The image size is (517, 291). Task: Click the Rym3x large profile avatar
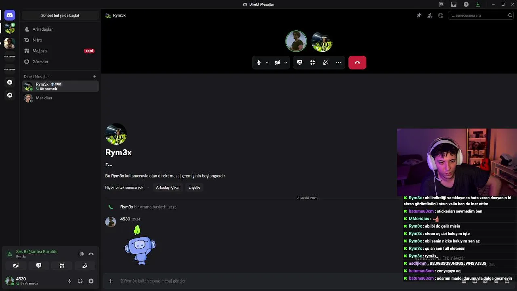click(x=116, y=134)
